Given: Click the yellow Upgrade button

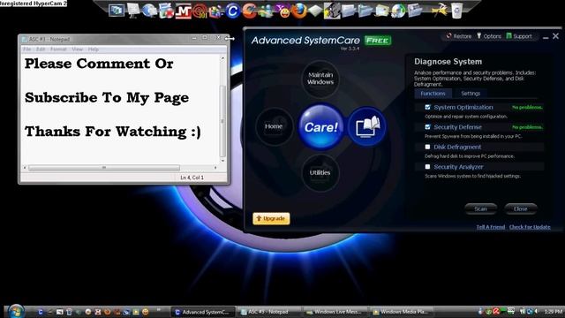Looking at the screenshot, I should click(271, 218).
